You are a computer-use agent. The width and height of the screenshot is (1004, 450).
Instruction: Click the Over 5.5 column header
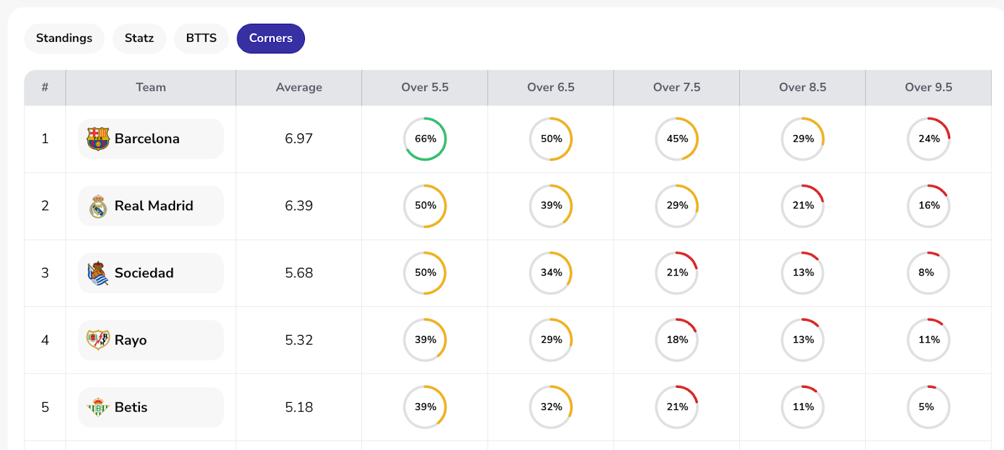[425, 87]
